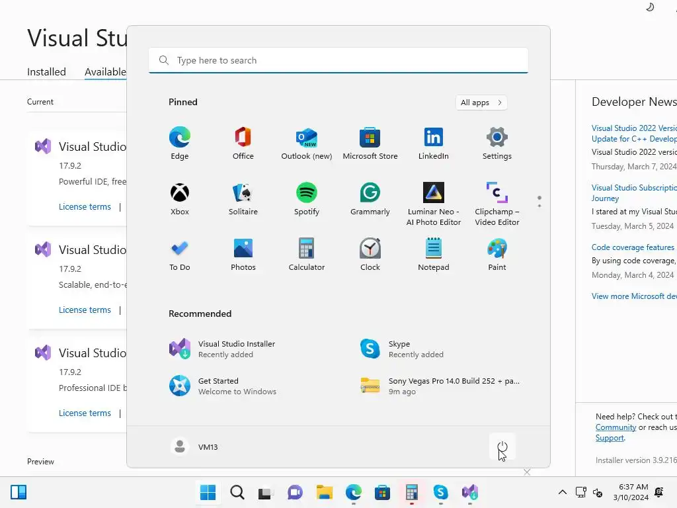The width and height of the screenshot is (677, 508).
Task: Switch to Installed tab in Visual Studio Installer
Action: (x=47, y=71)
